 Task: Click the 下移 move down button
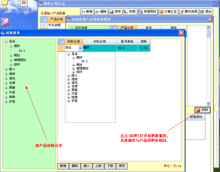[x=110, y=166]
